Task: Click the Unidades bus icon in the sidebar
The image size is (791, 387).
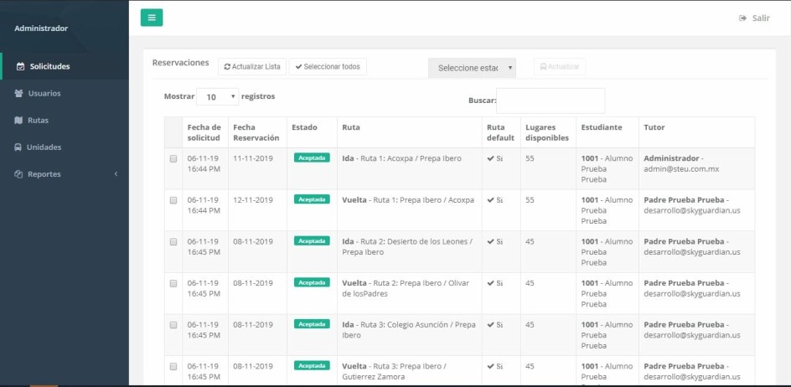Action: click(x=18, y=147)
